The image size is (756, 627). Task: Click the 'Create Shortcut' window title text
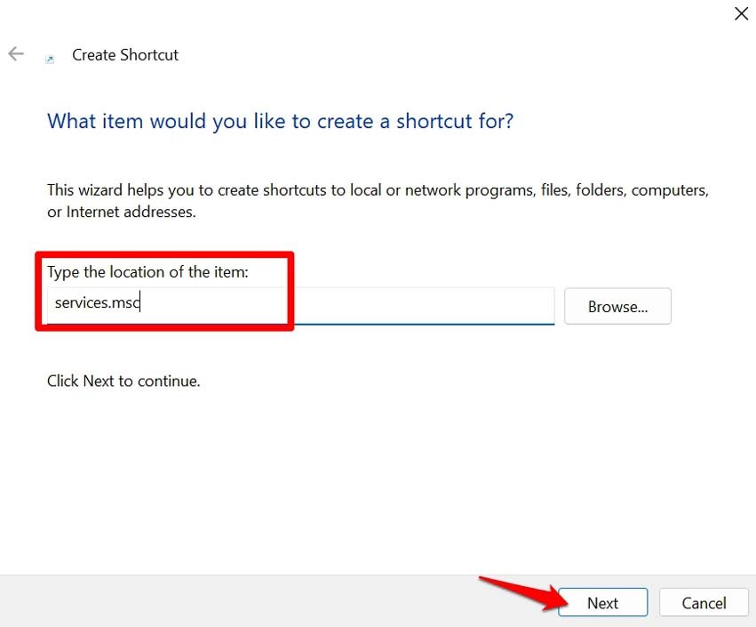click(x=125, y=55)
